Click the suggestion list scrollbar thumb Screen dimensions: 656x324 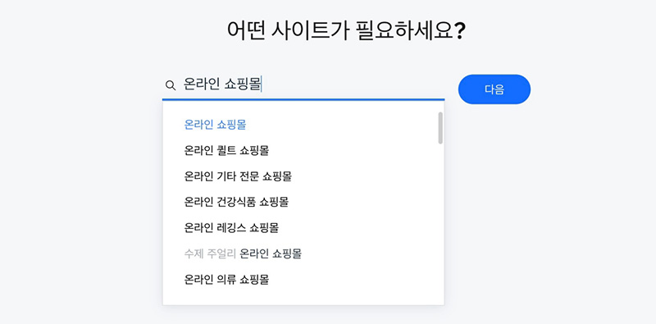click(x=440, y=128)
